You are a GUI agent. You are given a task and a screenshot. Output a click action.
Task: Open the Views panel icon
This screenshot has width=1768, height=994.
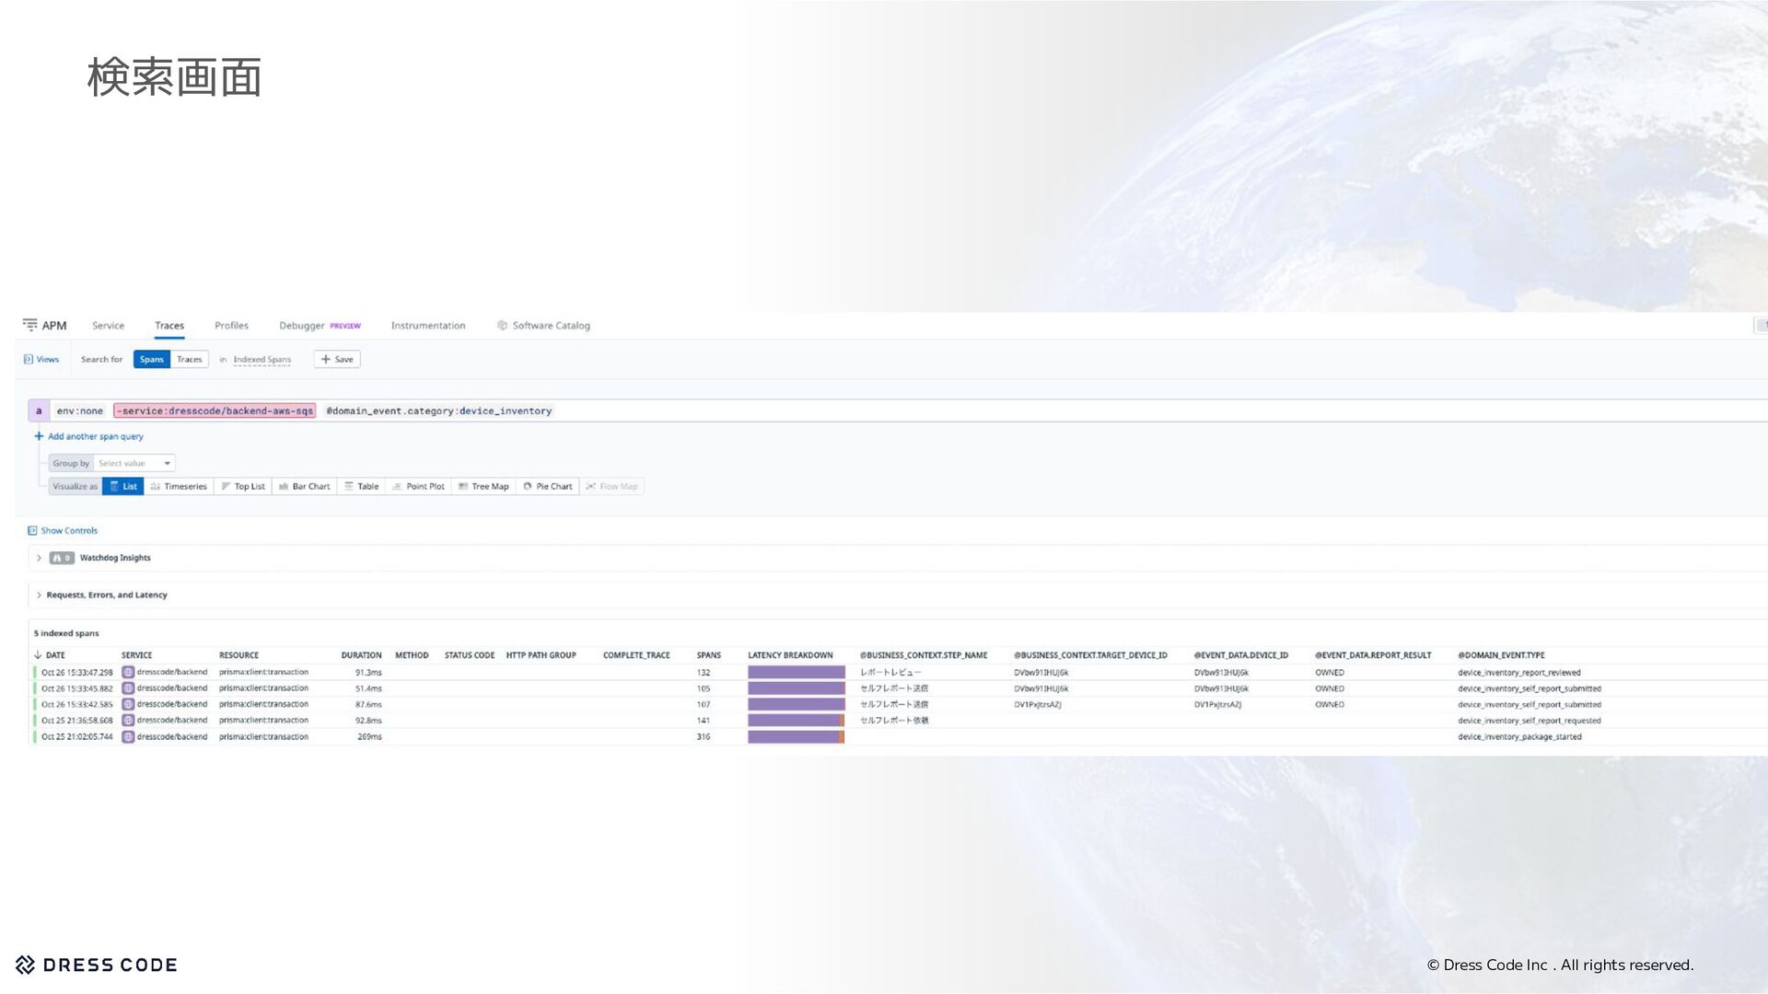tap(29, 360)
